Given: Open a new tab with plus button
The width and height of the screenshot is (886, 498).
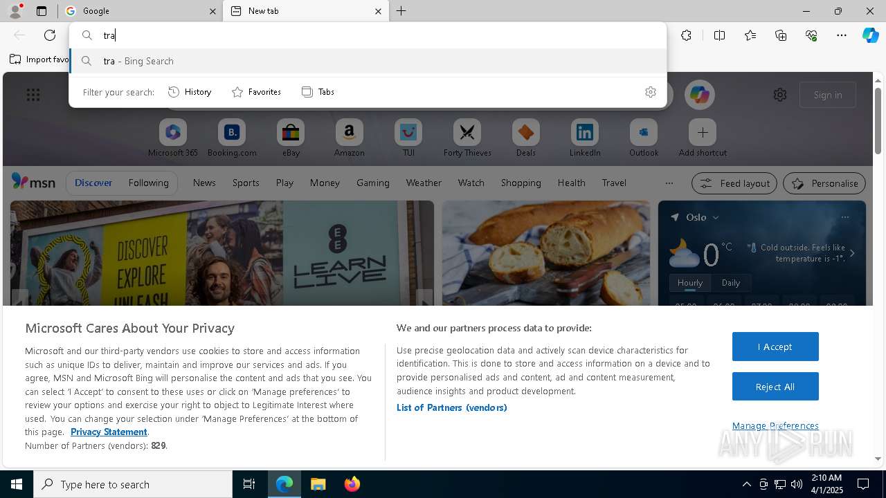Looking at the screenshot, I should (x=401, y=11).
